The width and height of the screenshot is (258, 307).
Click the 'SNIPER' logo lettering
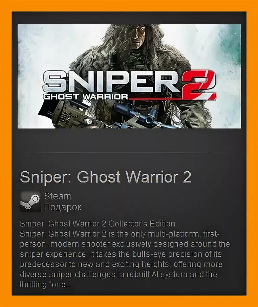[112, 81]
